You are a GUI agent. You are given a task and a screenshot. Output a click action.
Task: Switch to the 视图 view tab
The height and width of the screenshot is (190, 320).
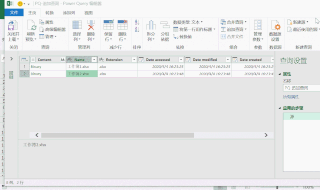click(88, 13)
